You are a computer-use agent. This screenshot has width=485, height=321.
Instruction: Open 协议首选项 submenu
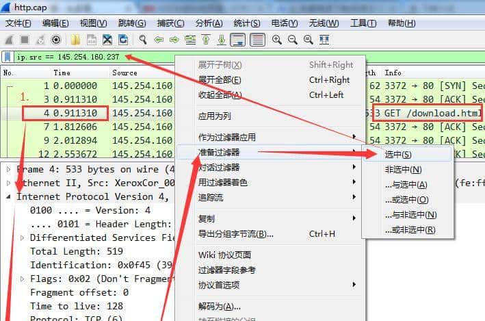(x=270, y=285)
